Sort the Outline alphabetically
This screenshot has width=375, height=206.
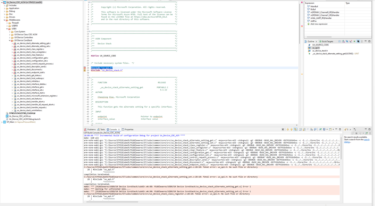coord(343,41)
